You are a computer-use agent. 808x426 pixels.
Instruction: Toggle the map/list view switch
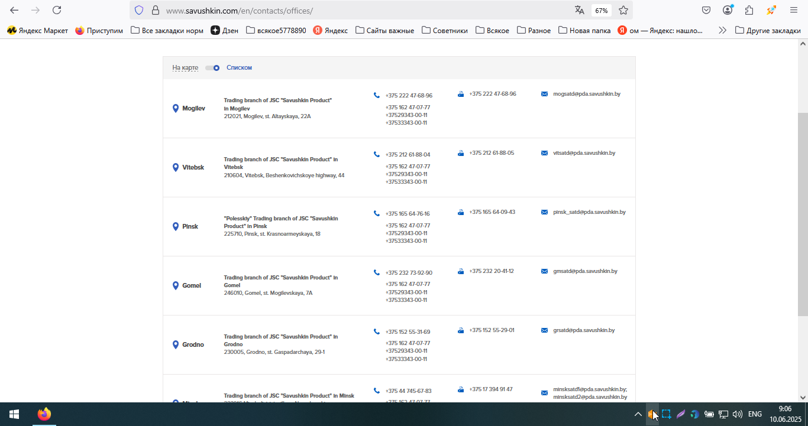[x=212, y=68]
